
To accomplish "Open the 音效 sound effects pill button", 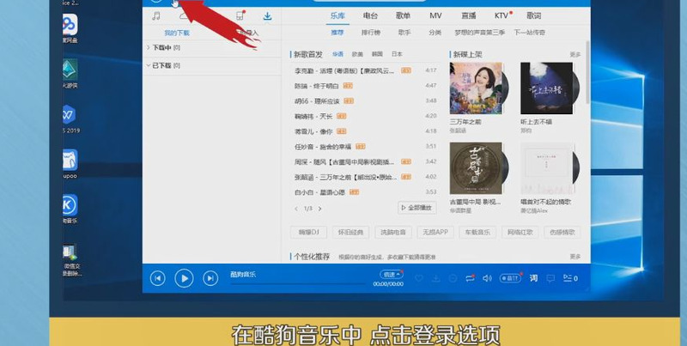I will coord(510,278).
